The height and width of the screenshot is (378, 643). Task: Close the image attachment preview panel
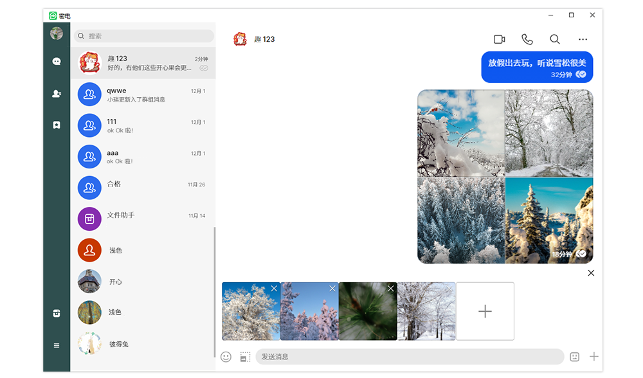coord(591,273)
